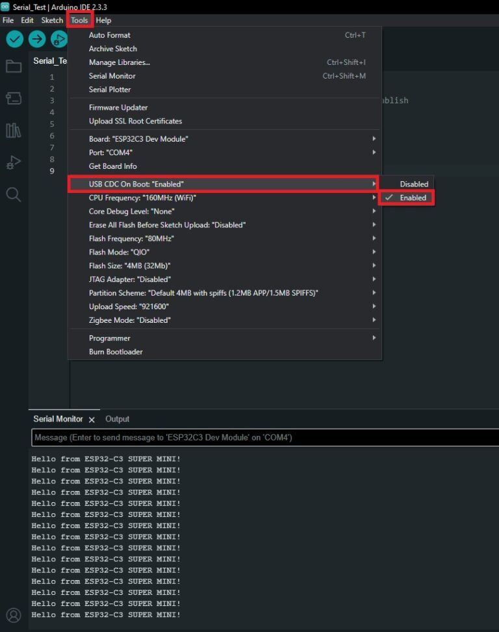
Task: Select the Debug sidebar icon
Action: coord(14,162)
